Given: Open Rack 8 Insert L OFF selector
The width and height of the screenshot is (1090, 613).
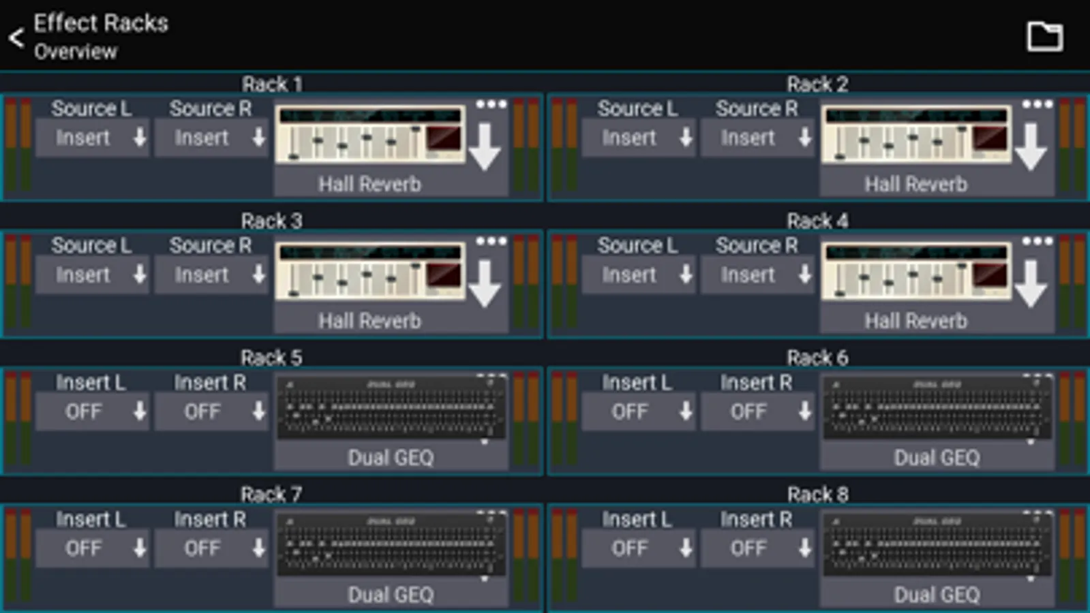Looking at the screenshot, I should 638,548.
